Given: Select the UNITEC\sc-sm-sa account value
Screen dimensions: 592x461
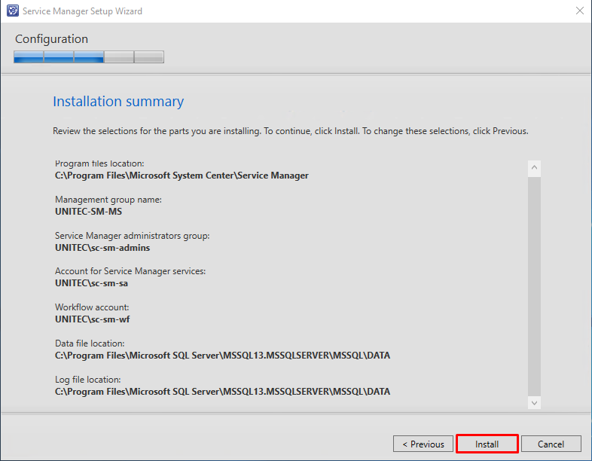Looking at the screenshot, I should click(91, 283).
